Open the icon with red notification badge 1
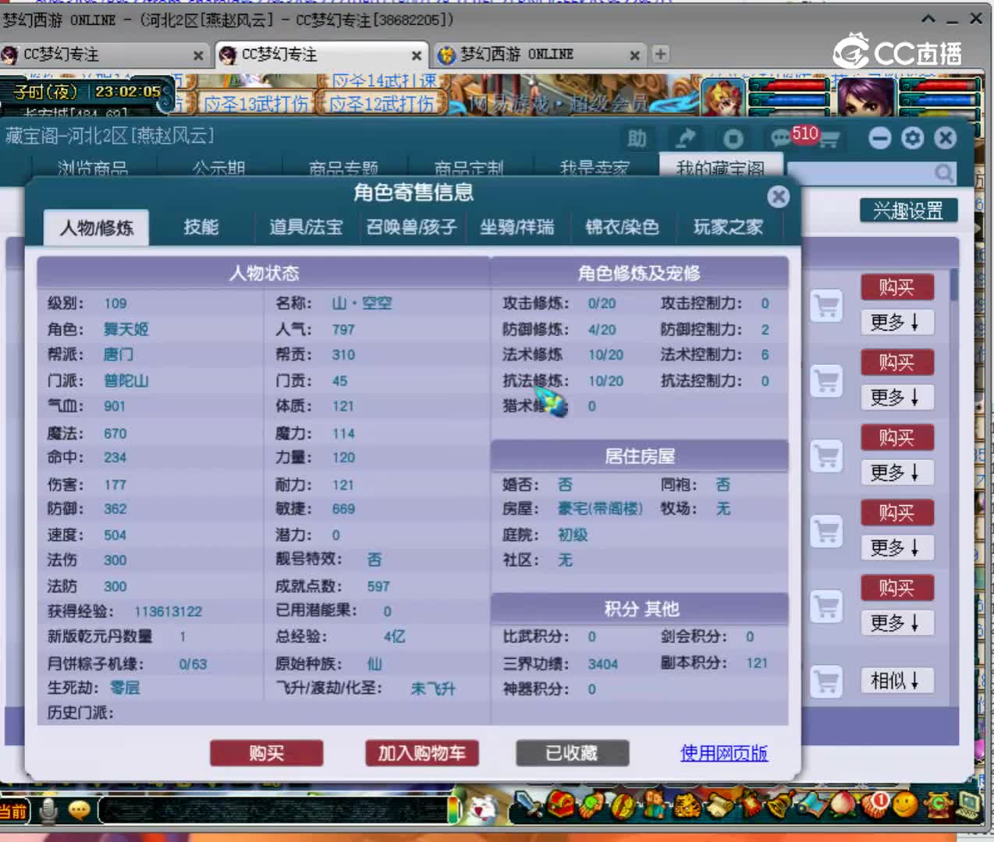 point(874,805)
